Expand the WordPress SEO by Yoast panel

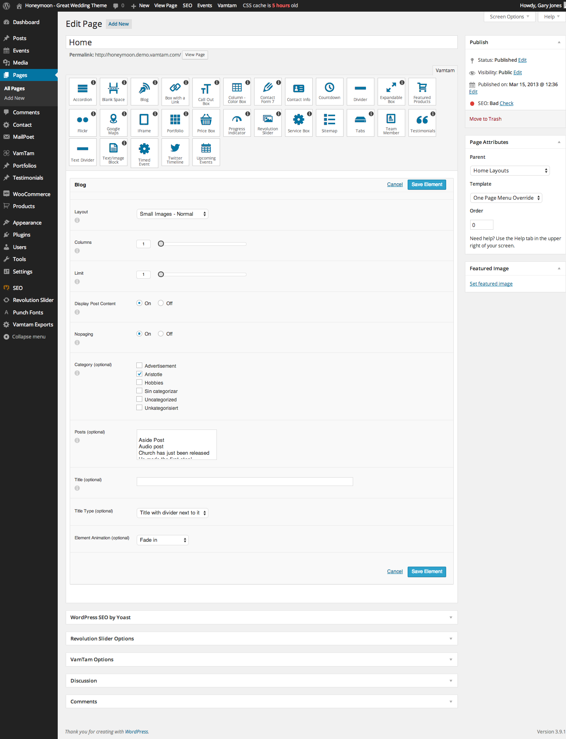[261, 618]
